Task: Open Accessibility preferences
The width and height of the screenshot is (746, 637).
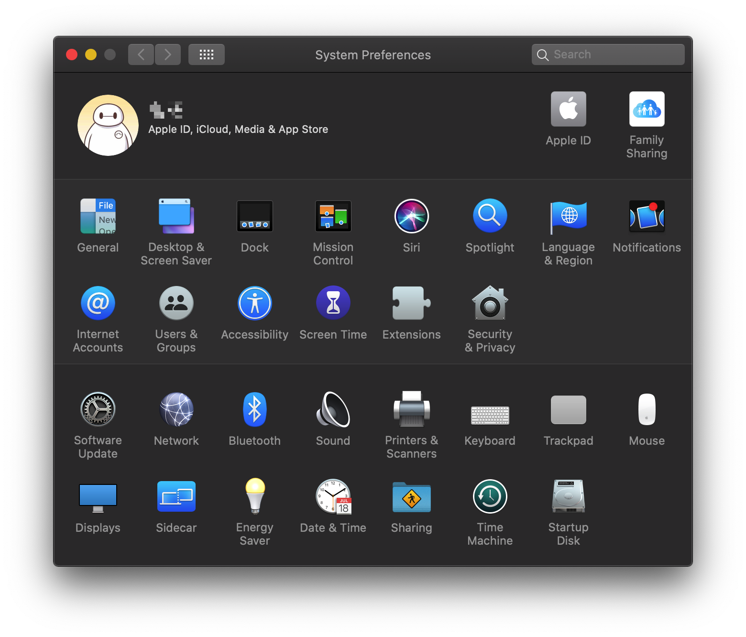Action: click(255, 303)
